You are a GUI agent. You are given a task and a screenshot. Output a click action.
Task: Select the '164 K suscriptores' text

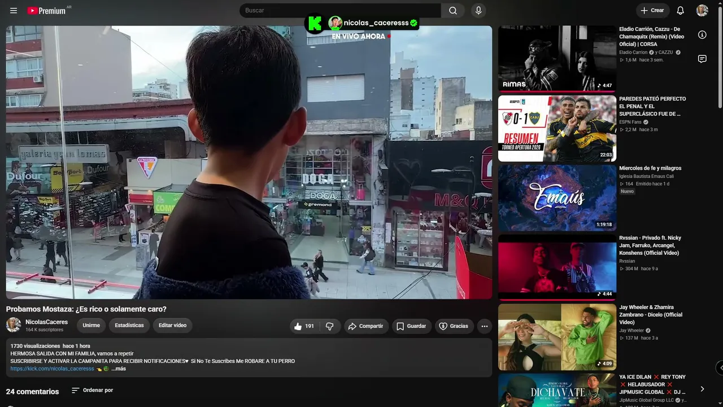pyautogui.click(x=44, y=330)
